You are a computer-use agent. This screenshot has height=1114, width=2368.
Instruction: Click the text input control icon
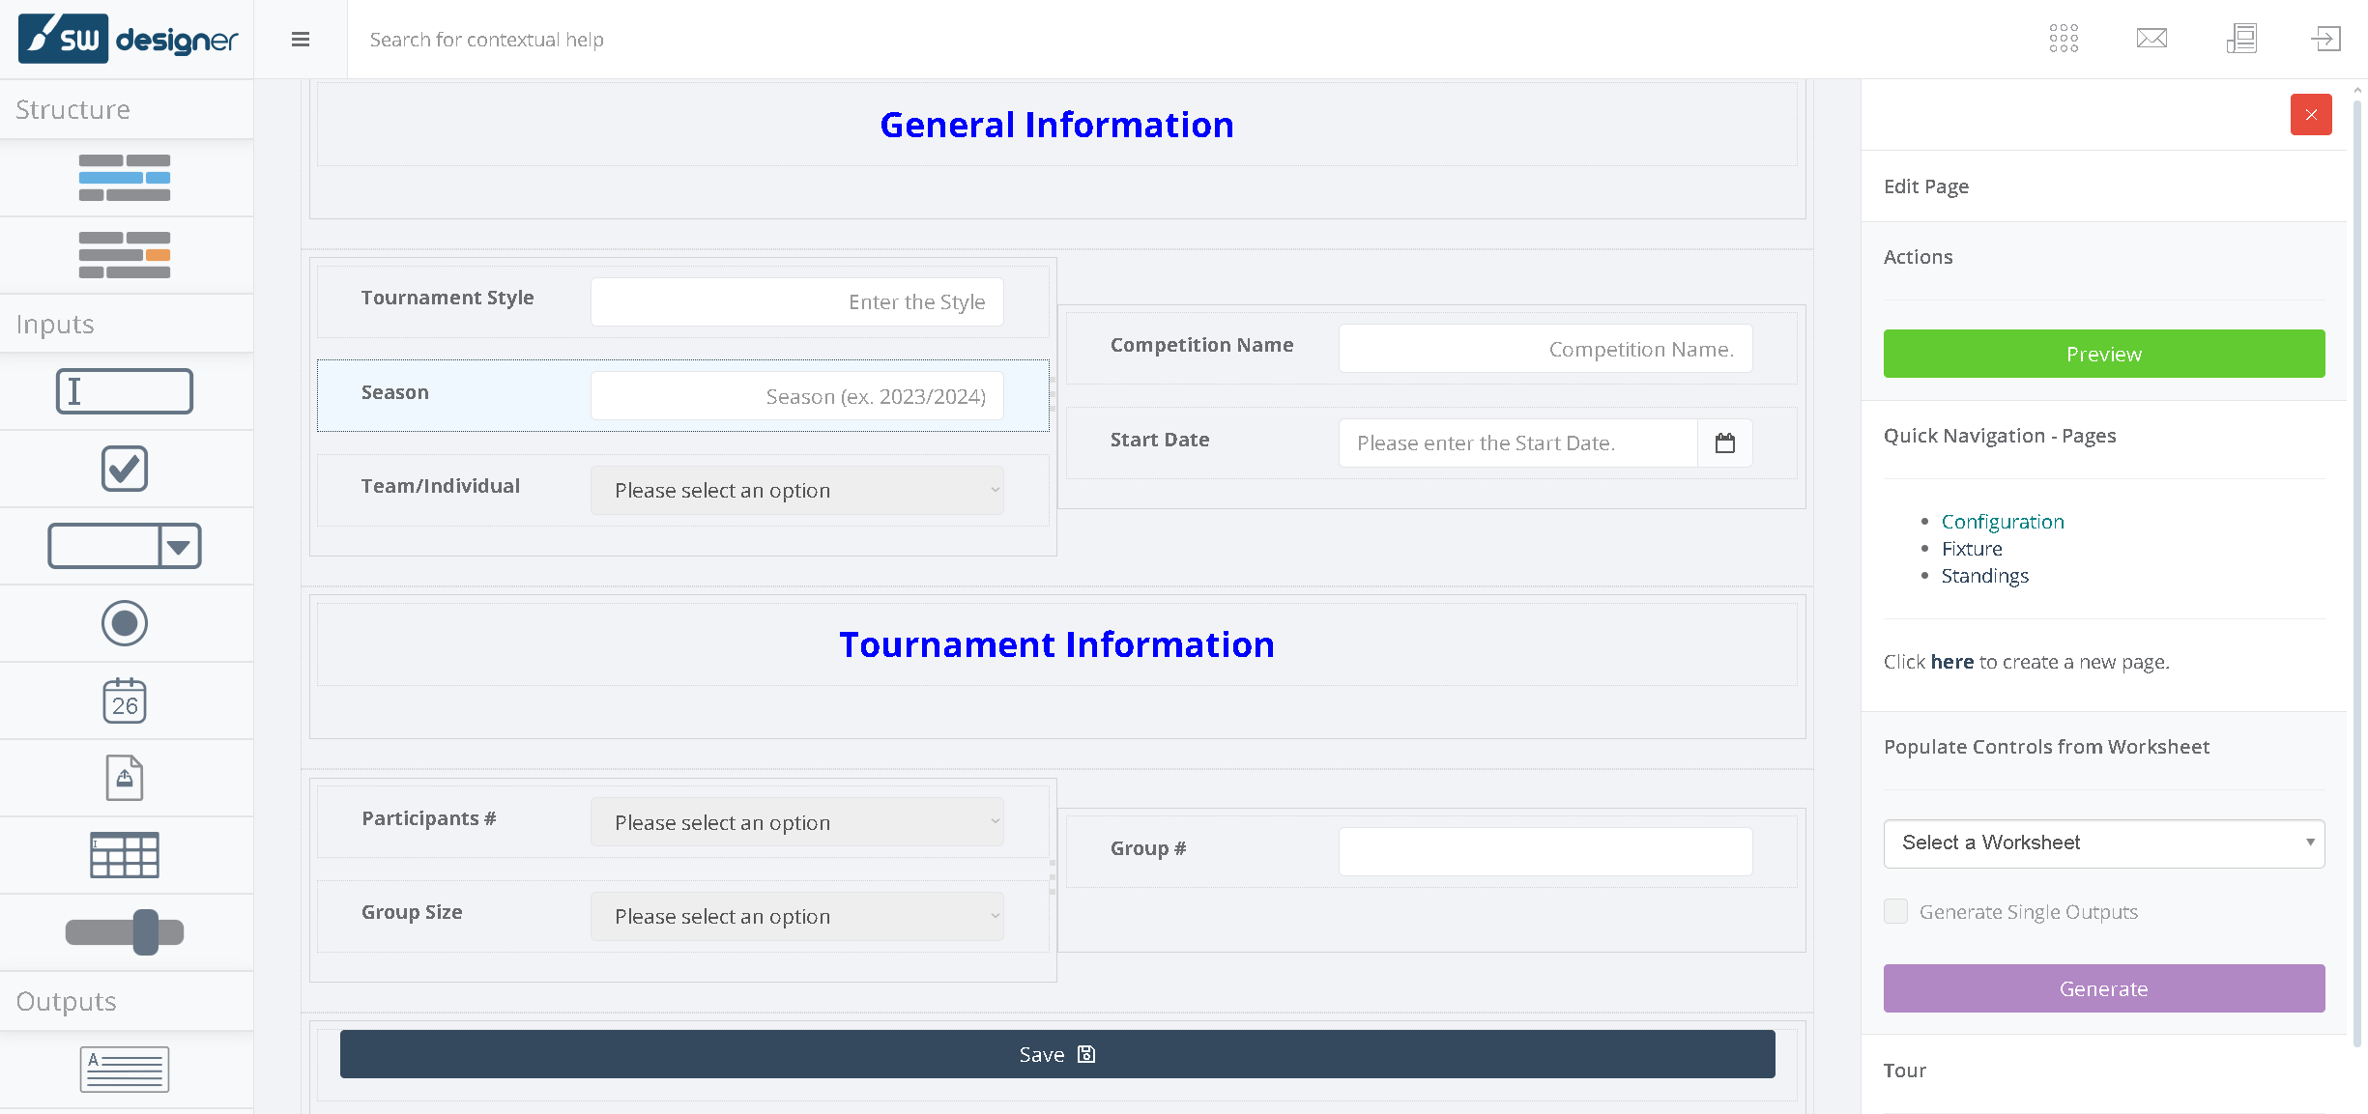(x=125, y=391)
